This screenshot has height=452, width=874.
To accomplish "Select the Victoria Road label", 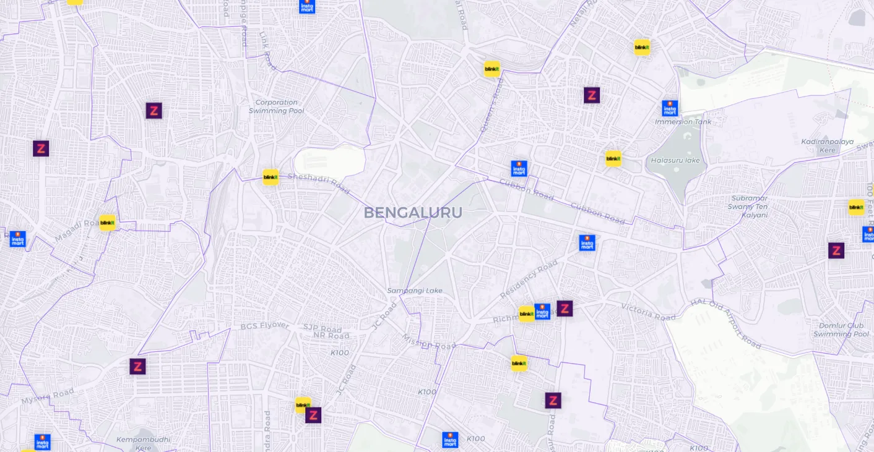I will tap(648, 312).
